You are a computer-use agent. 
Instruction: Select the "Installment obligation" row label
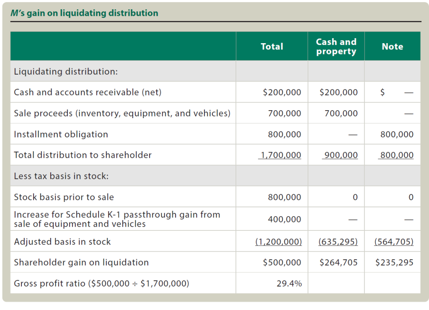[x=61, y=134]
